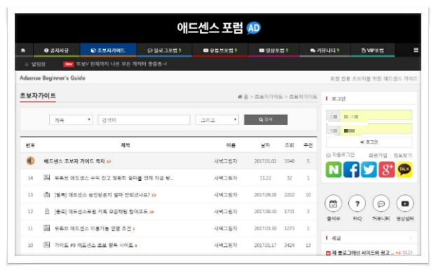This screenshot has width=436, height=270.
Task: Click the username login field
Action: pyautogui.click(x=369, y=116)
